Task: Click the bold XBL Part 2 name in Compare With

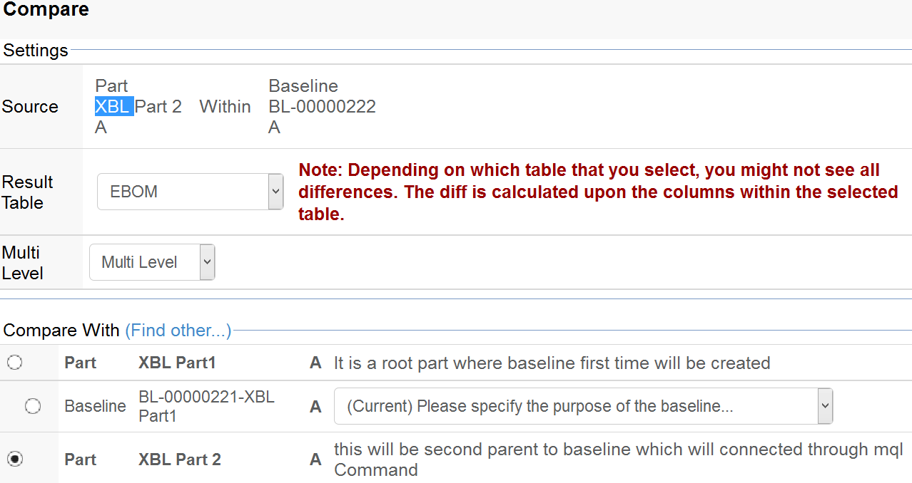Action: pyautogui.click(x=179, y=459)
